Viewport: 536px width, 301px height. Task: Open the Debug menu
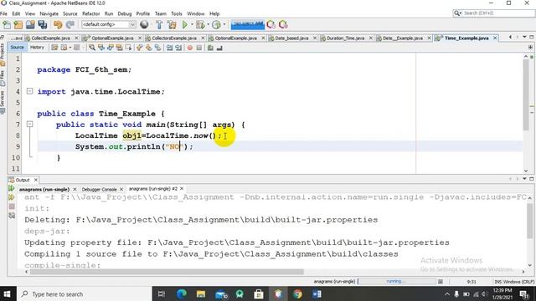coord(125,13)
